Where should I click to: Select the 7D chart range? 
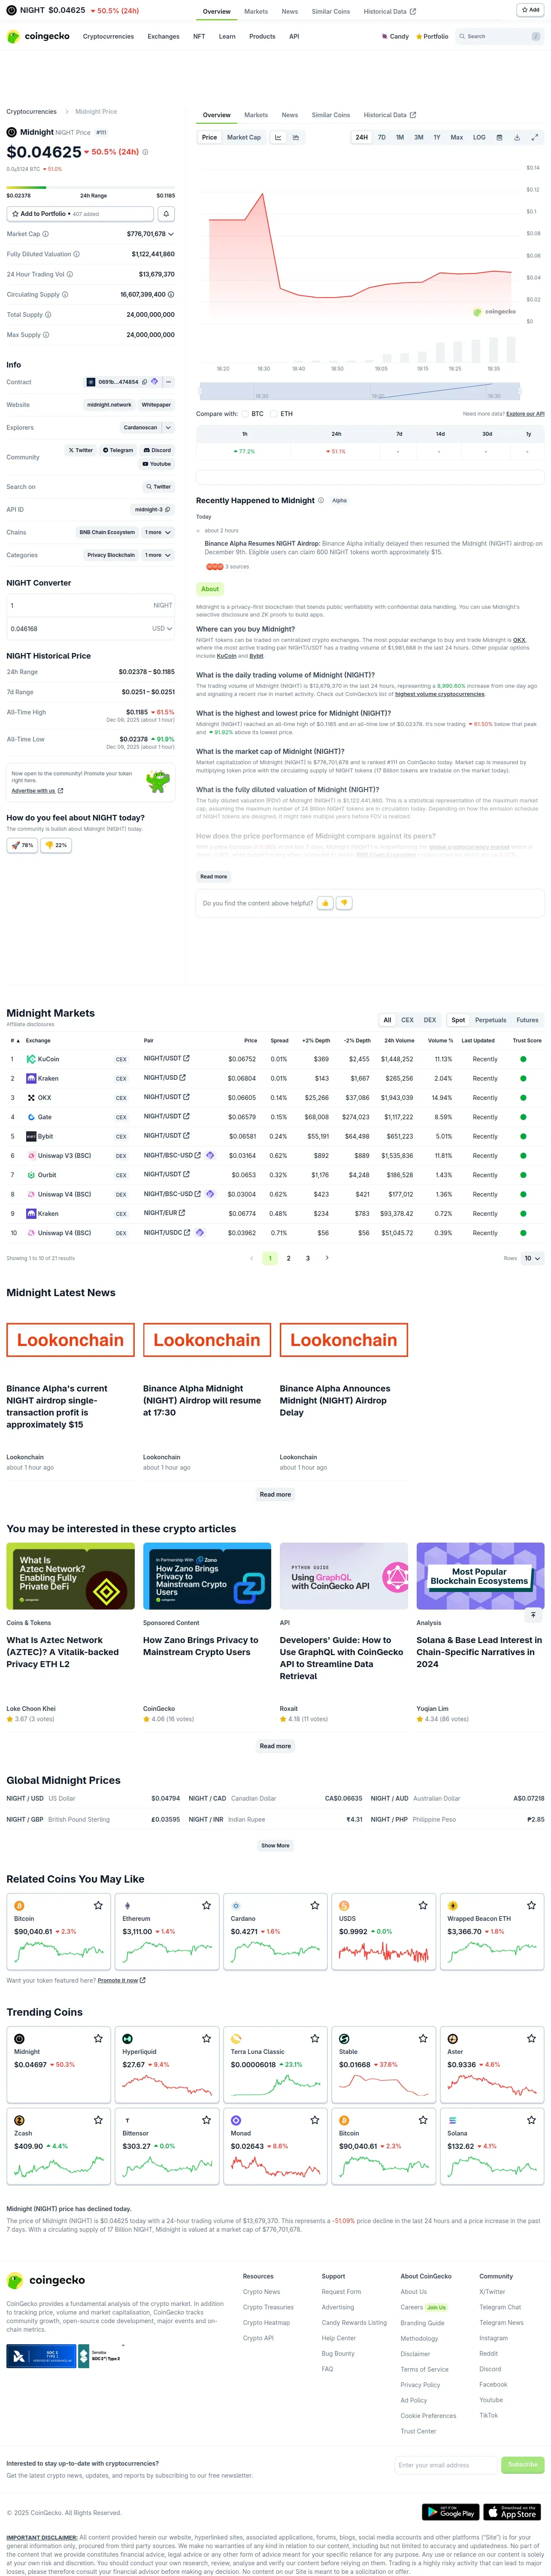pos(381,137)
